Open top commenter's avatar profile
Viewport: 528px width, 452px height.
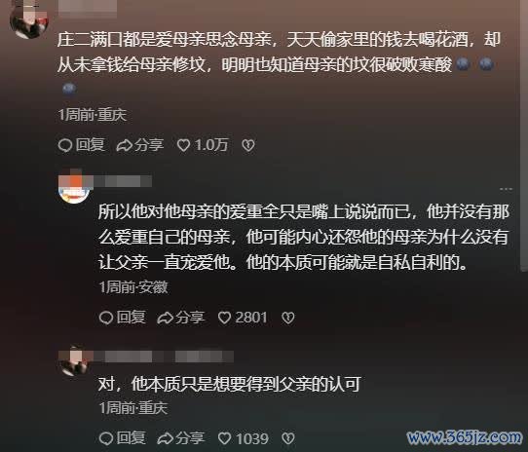[29, 19]
